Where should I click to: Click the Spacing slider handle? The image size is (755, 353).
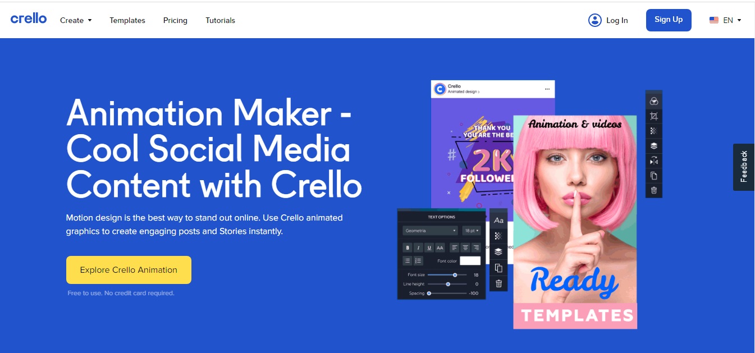[429, 293]
